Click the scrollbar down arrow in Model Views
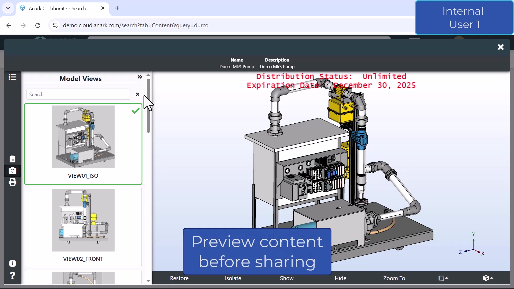 (x=148, y=281)
